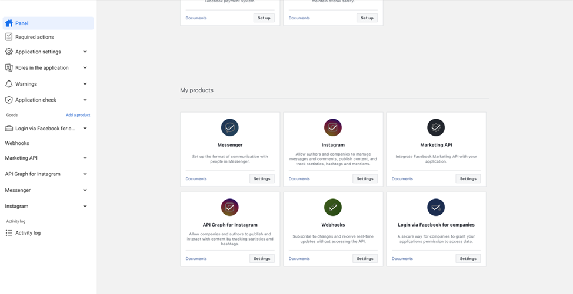The width and height of the screenshot is (573, 294).
Task: Expand the Marketing API sidebar item
Action: pos(85,158)
